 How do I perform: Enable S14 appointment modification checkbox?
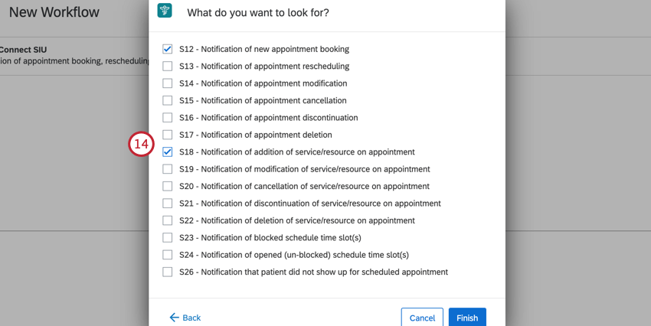(x=167, y=83)
